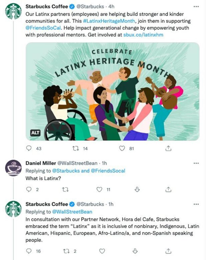The width and height of the screenshot is (206, 260).
Task: Retweet Starbucks' Hora del Cafe answer
Action: point(66,251)
